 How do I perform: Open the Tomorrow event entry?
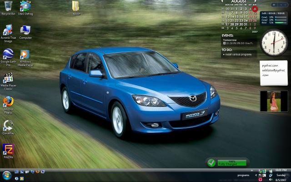239,41
